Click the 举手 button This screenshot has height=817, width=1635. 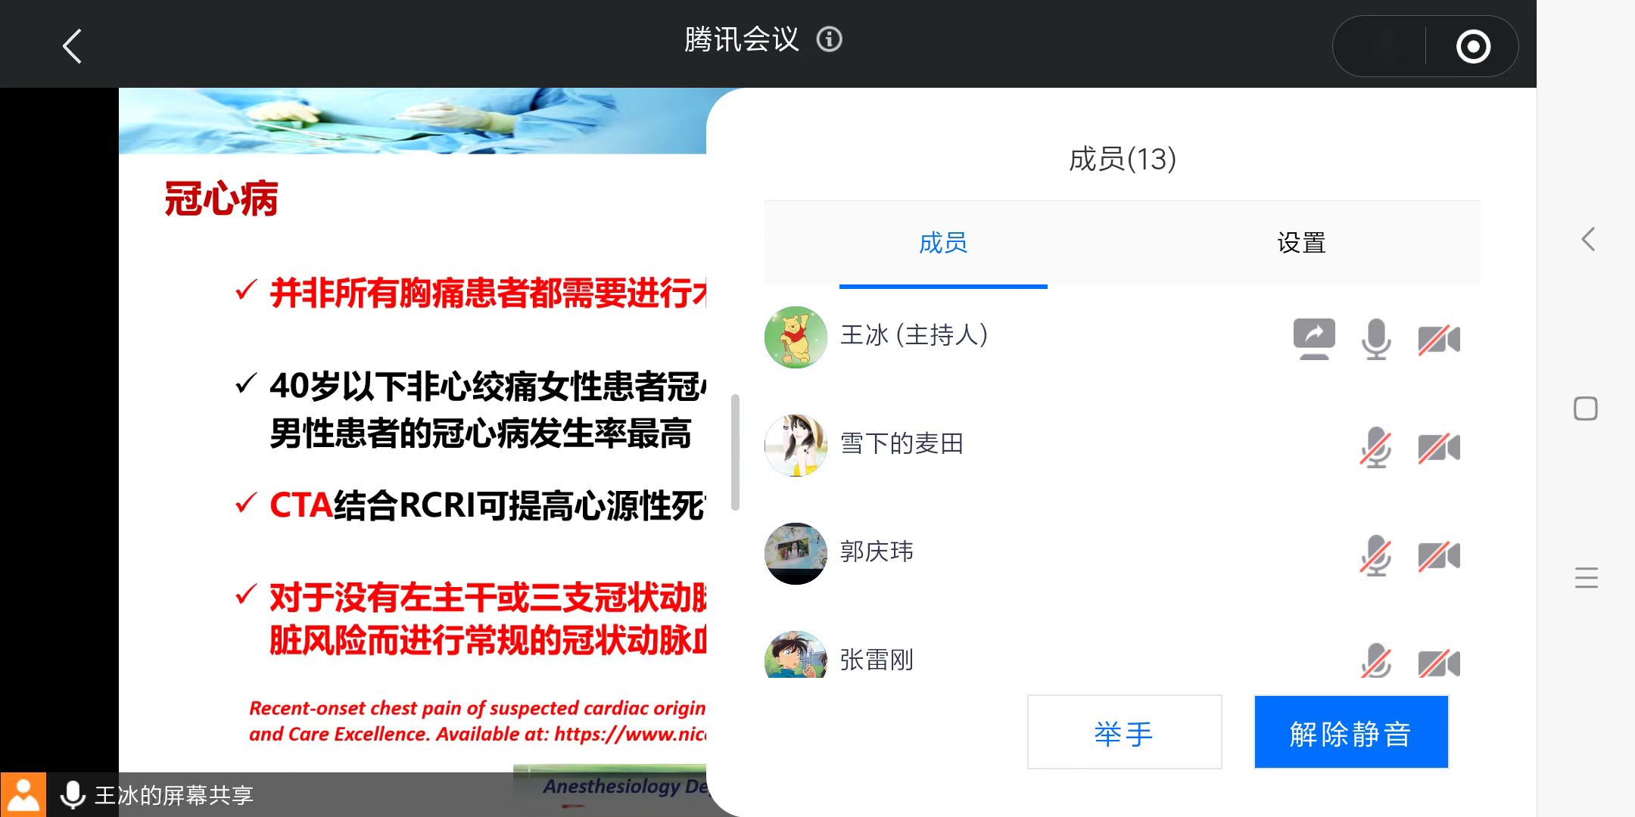tap(1124, 732)
